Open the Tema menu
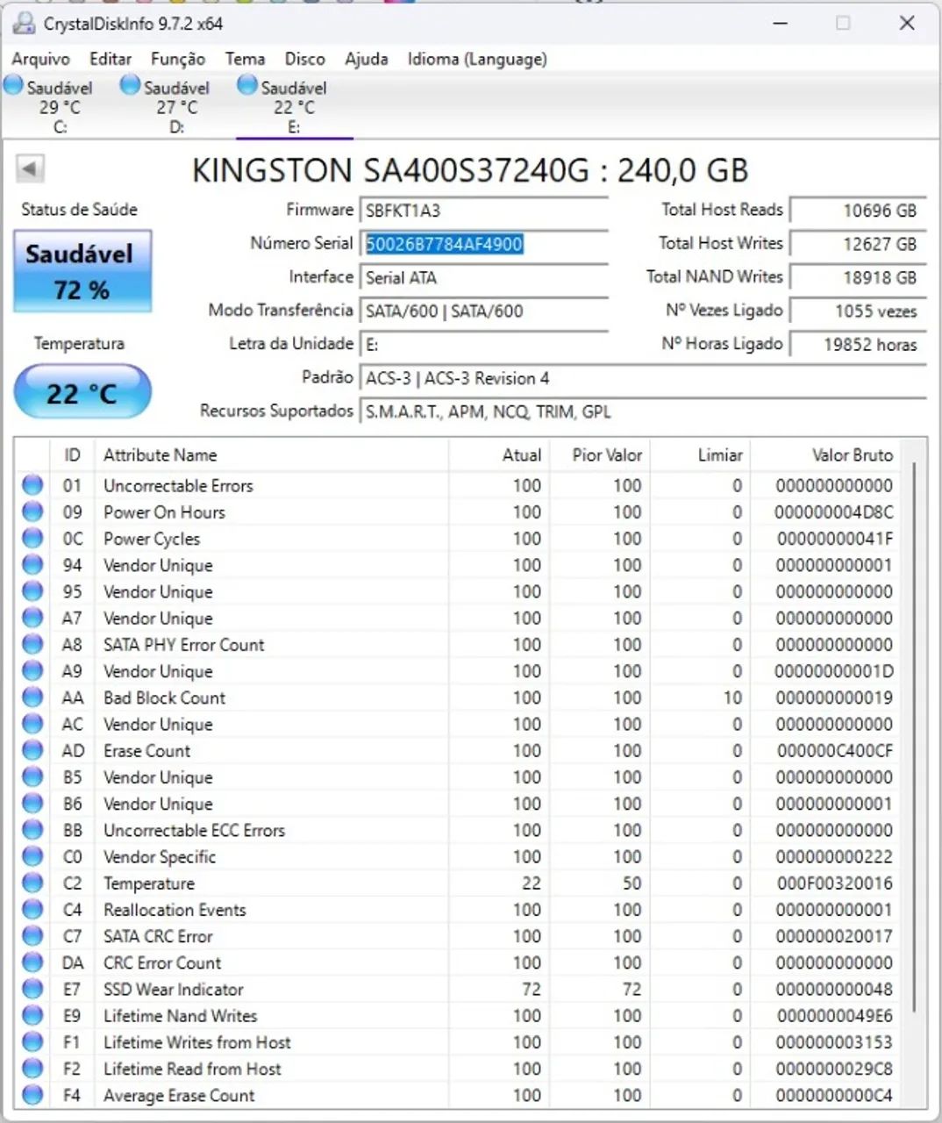The image size is (942, 1123). tap(245, 59)
